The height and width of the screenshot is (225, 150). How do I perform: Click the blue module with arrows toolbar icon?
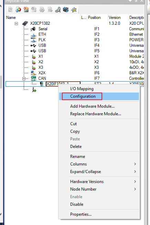(66, 10)
